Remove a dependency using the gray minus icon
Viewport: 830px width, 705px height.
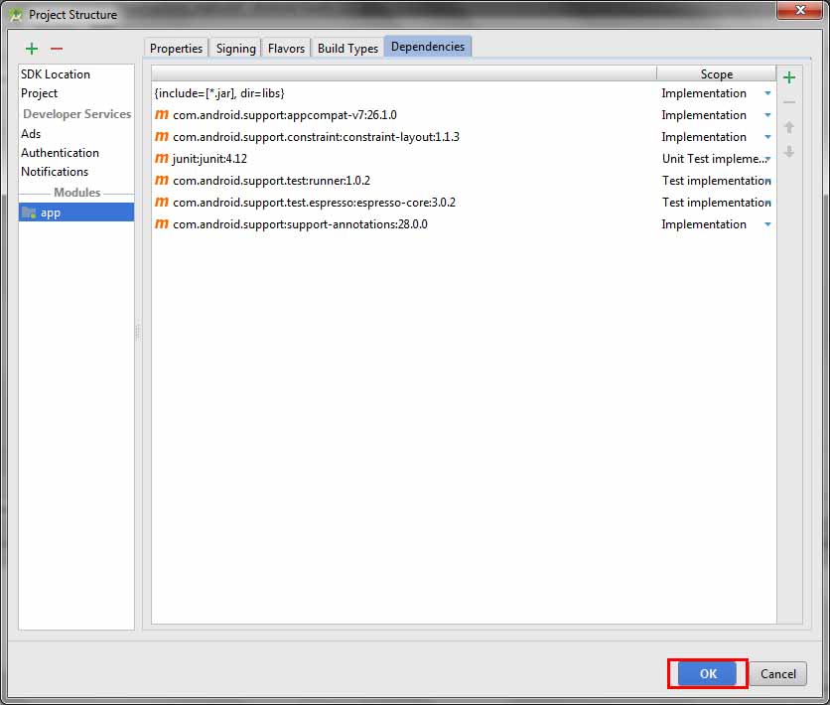pyautogui.click(x=788, y=101)
